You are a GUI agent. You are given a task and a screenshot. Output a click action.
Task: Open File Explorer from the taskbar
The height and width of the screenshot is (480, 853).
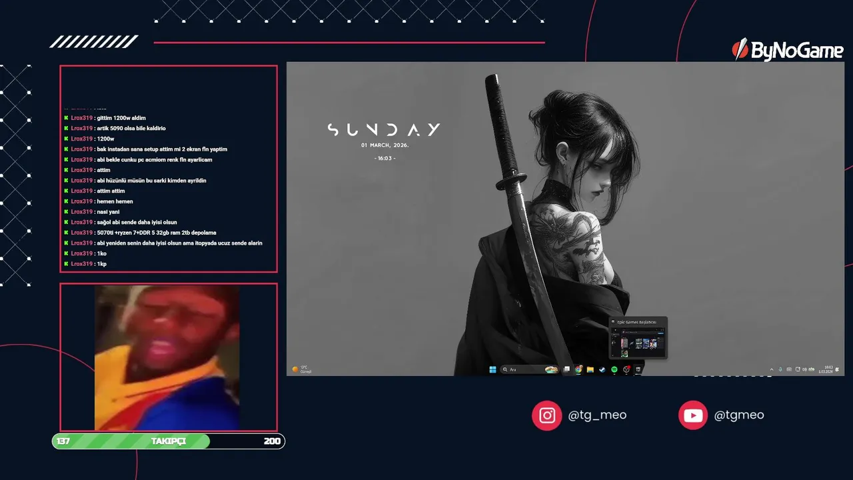tap(590, 369)
